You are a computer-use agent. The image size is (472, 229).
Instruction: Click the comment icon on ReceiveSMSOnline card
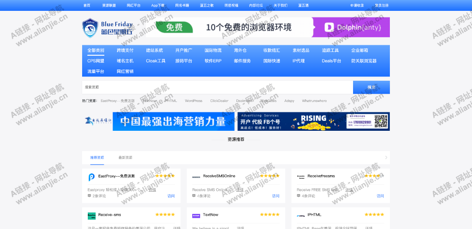194,195
